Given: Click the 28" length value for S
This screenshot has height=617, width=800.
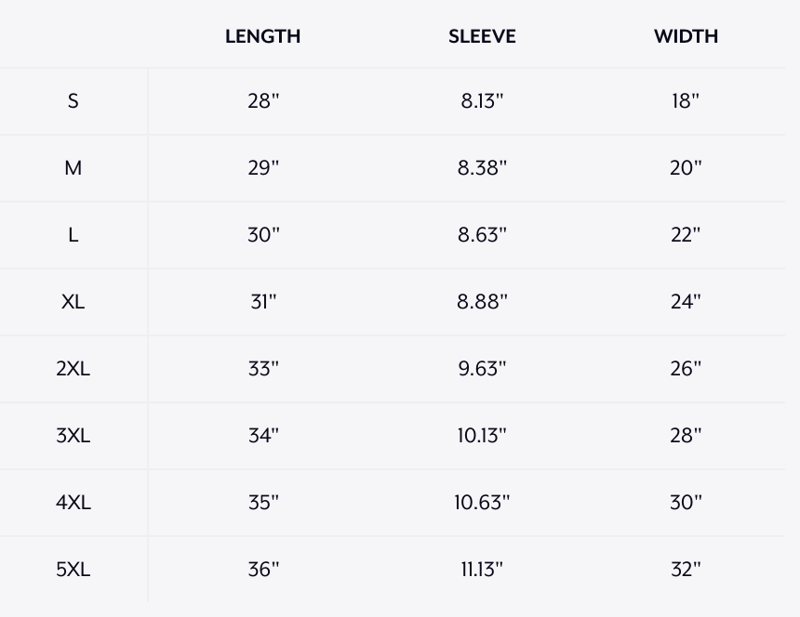Looking at the screenshot, I should point(263,101).
